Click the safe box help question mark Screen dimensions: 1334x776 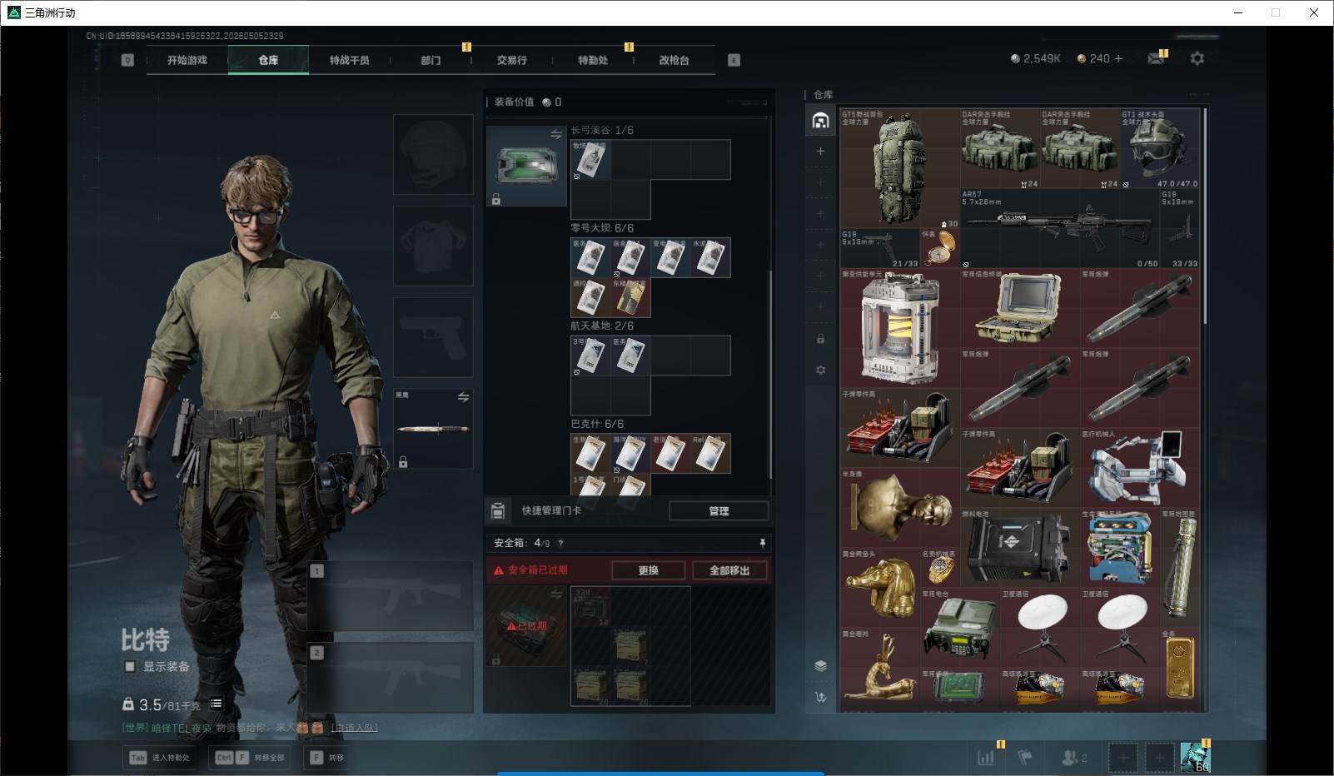(x=560, y=544)
